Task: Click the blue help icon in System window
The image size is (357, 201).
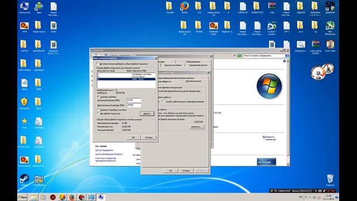Action: (284, 61)
